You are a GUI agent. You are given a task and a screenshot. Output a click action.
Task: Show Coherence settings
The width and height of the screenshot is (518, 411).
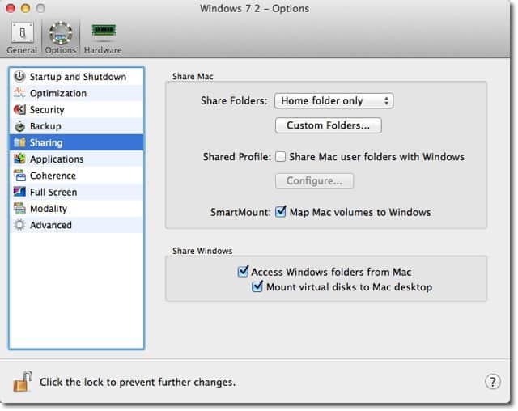click(77, 176)
